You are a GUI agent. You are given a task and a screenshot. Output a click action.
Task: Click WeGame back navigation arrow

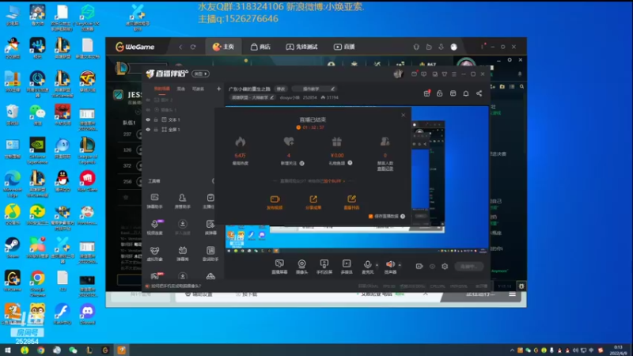180,47
